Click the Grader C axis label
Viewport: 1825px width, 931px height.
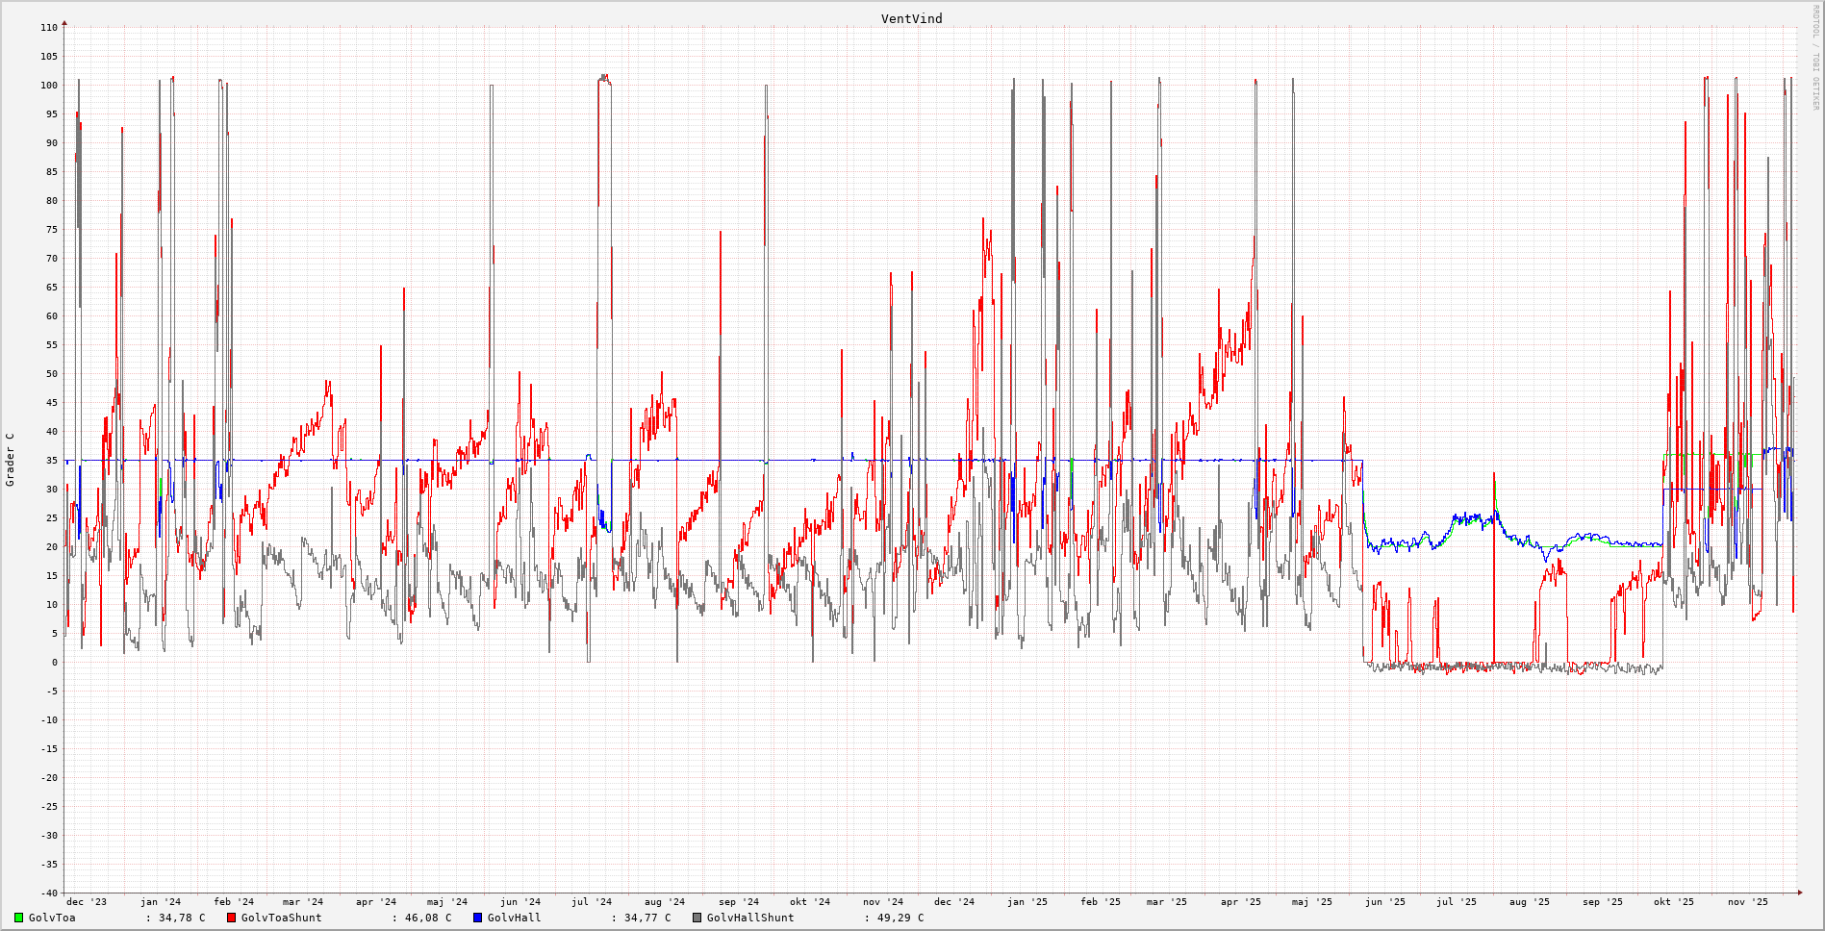[11, 459]
